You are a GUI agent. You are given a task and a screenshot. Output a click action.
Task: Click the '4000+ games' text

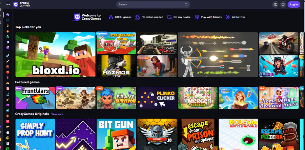pos(123,17)
